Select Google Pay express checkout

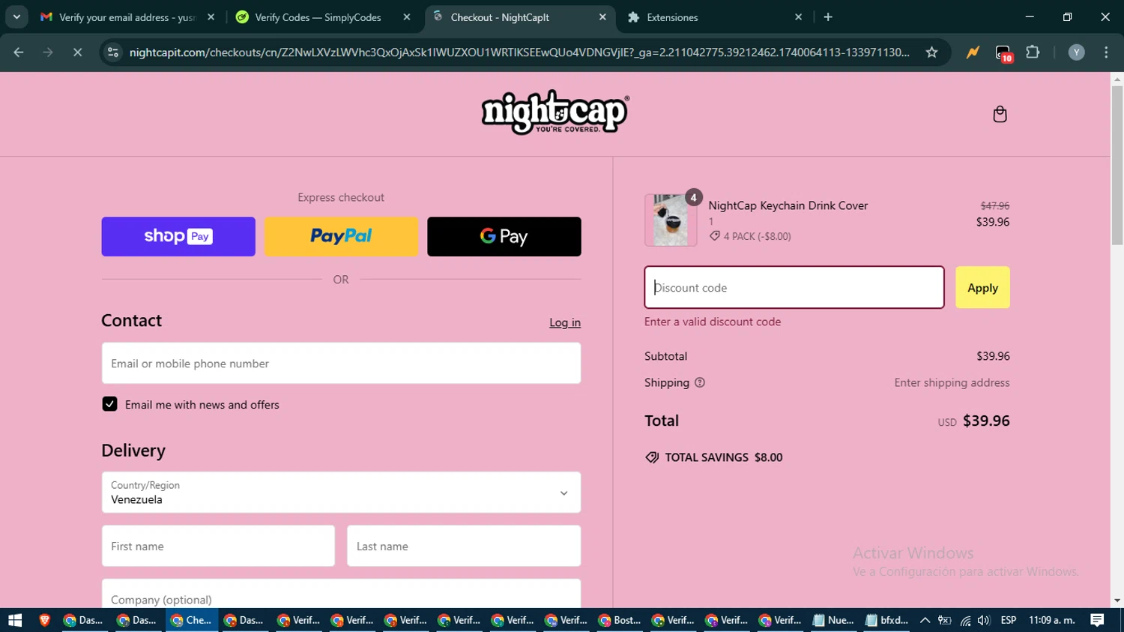(504, 237)
